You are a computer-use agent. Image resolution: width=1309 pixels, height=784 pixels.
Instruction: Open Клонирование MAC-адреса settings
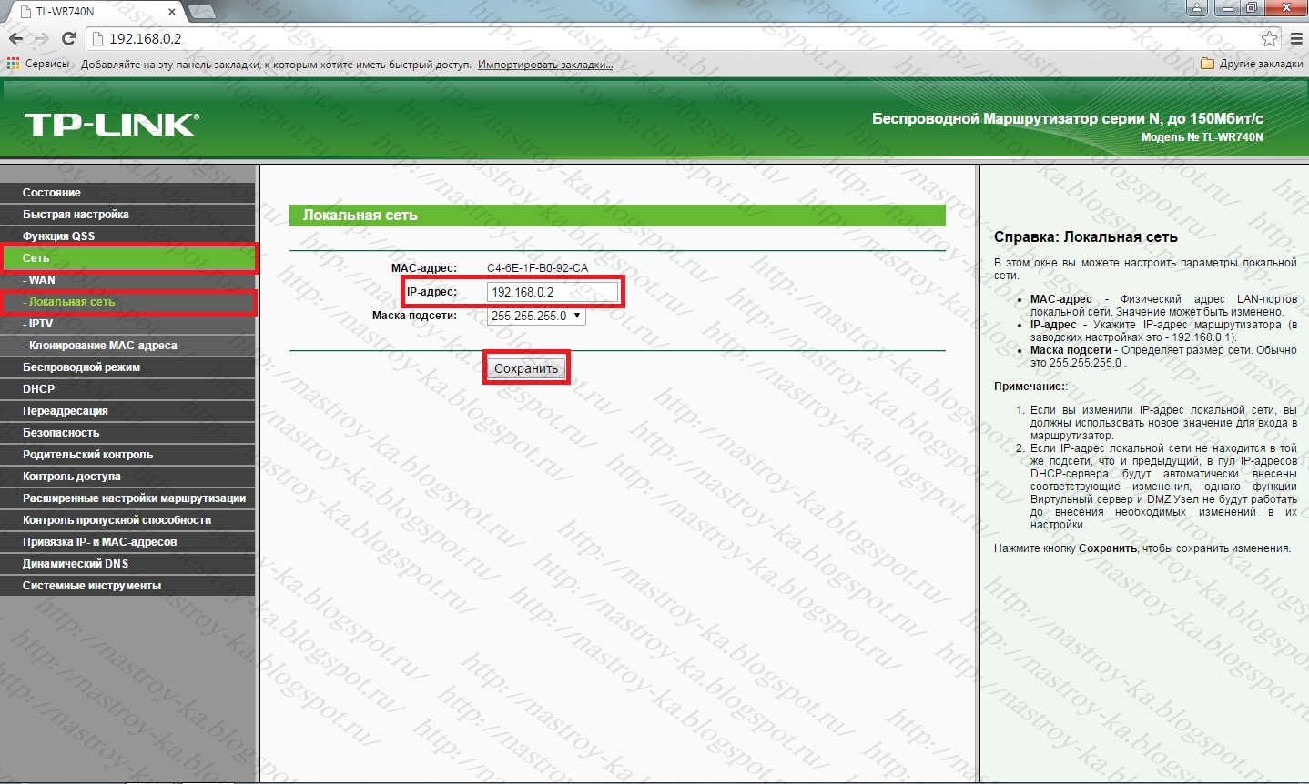coord(127,346)
